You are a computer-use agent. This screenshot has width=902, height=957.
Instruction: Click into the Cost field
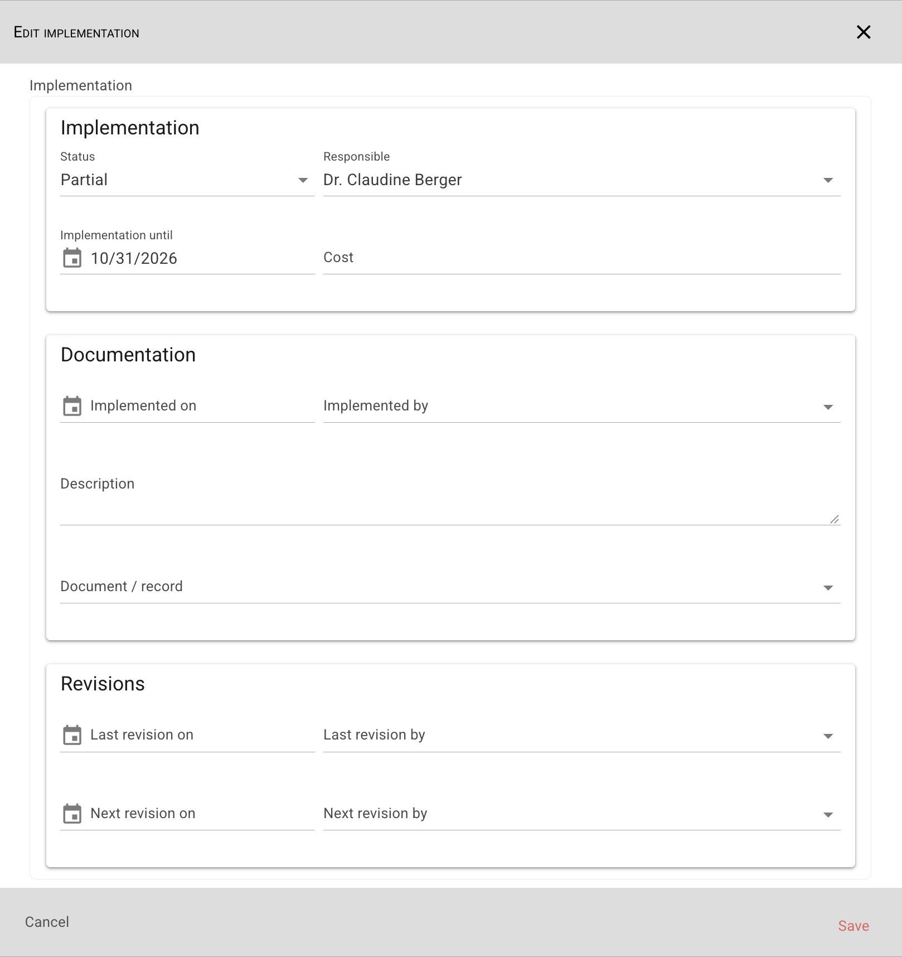581,258
